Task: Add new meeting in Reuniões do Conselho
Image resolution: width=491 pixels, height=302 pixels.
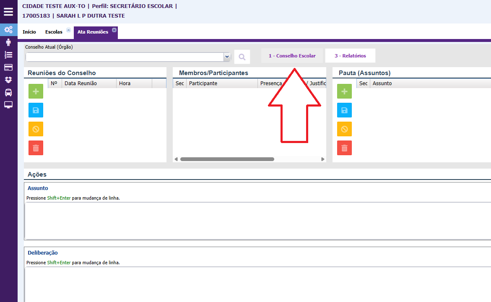Action: click(36, 91)
